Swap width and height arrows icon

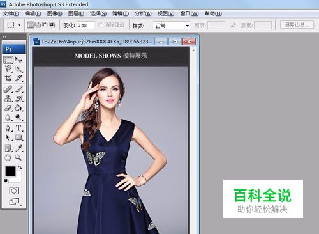click(x=233, y=25)
